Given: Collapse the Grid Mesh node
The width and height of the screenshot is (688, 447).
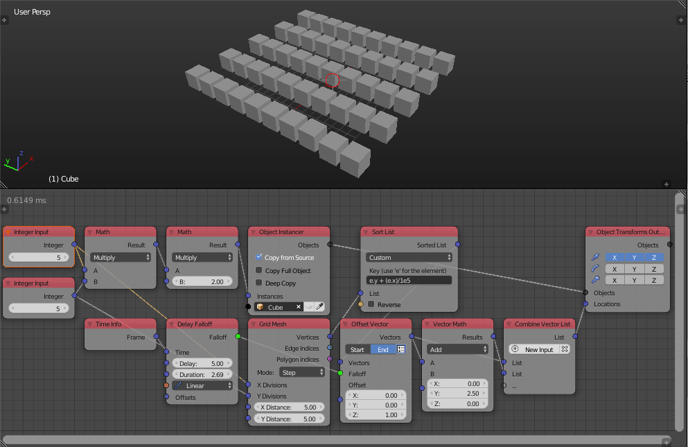Looking at the screenshot, I should pos(253,324).
